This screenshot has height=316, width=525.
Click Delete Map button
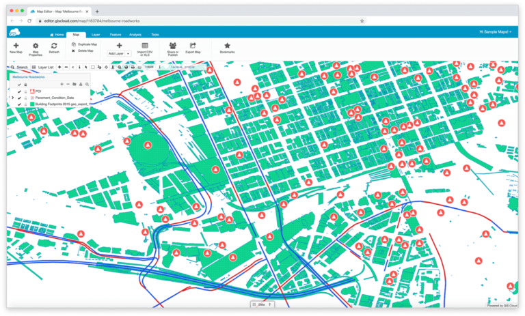tap(83, 51)
